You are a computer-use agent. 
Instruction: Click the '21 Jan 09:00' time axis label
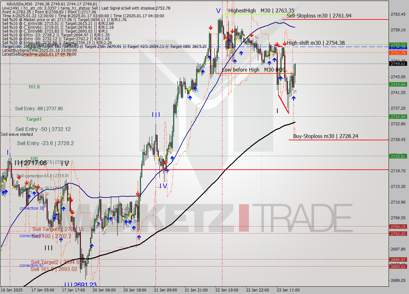tap(166, 290)
